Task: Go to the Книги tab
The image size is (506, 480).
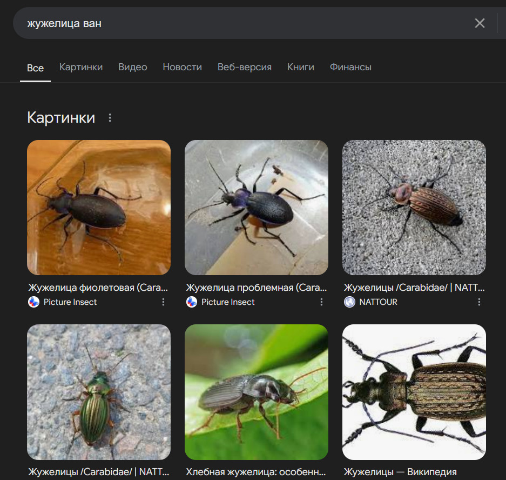Action: click(301, 67)
